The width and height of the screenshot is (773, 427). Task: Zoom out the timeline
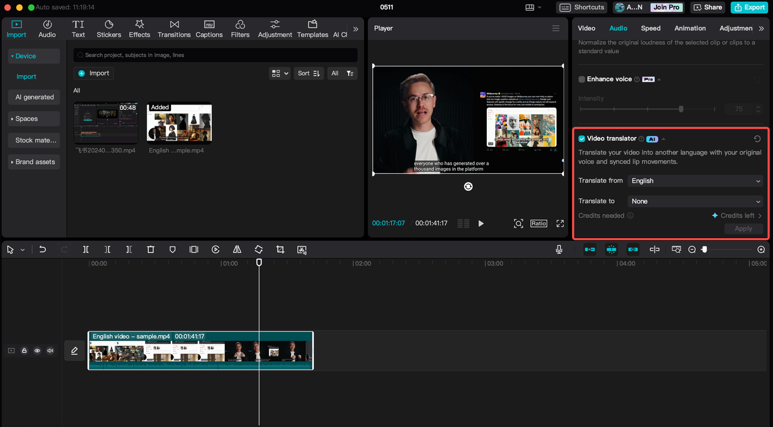point(692,249)
